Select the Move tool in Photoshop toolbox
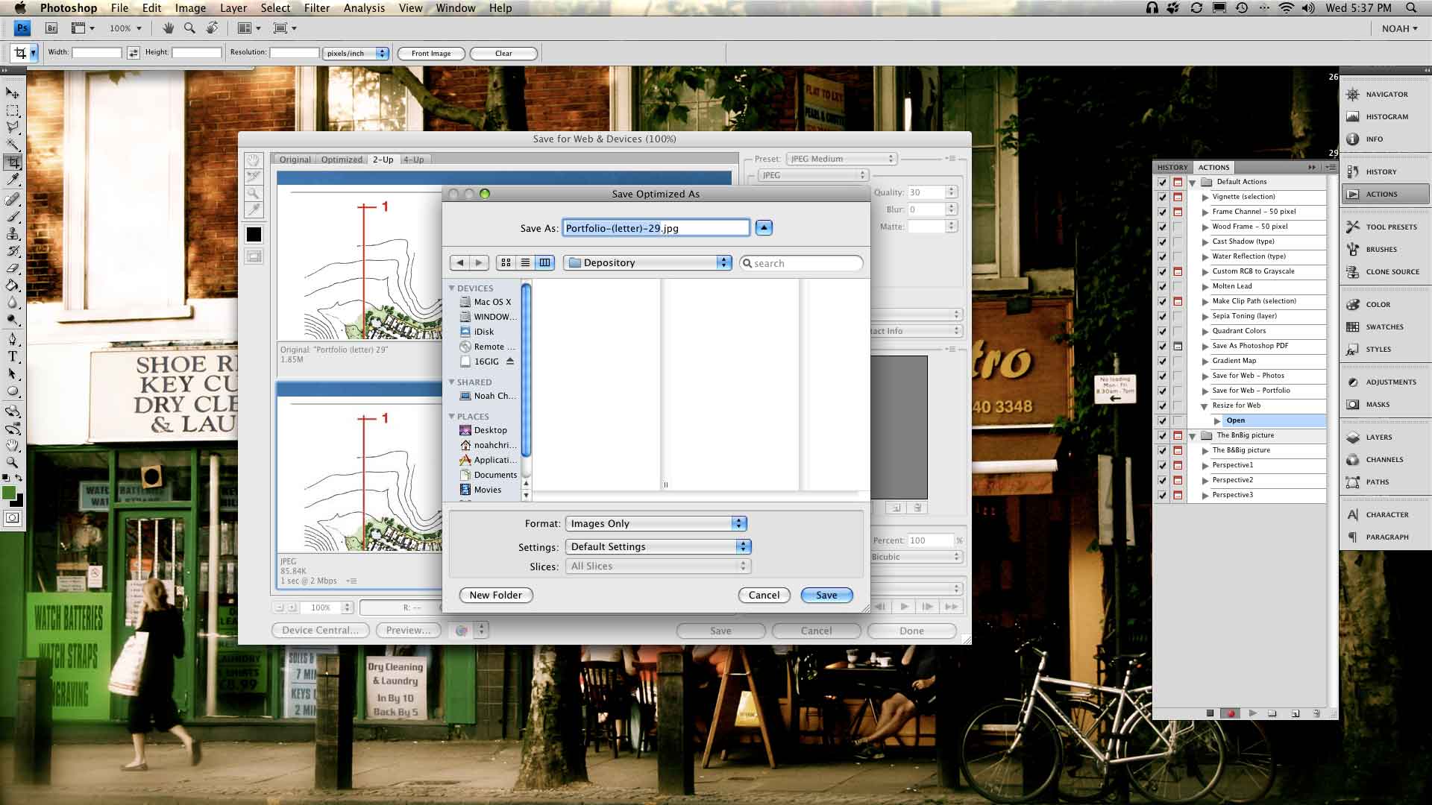This screenshot has width=1432, height=805. [x=13, y=93]
